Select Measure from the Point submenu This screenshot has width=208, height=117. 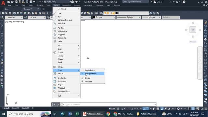click(92, 81)
